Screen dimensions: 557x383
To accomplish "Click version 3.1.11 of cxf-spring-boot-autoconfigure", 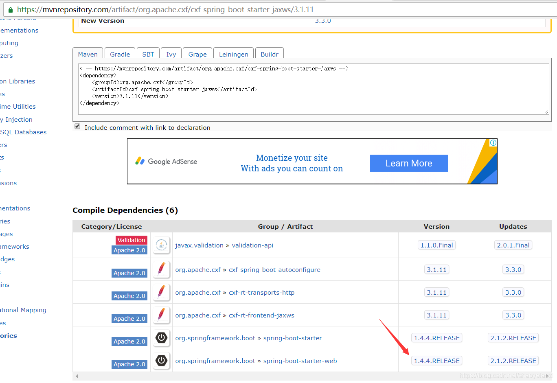I will [x=436, y=269].
